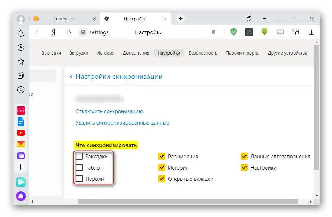The width and height of the screenshot is (332, 217).
Task: Open the profile avatar icon
Action: (21, 19)
